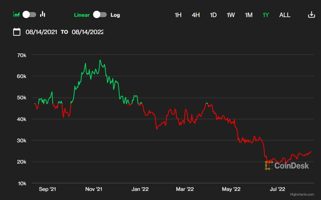Edit the start date 08/14/2021

[x=41, y=32]
